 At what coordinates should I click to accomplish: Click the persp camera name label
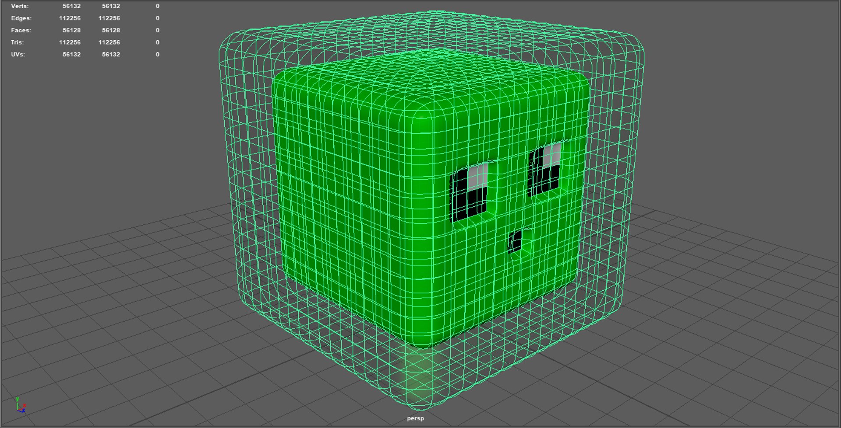tap(415, 418)
